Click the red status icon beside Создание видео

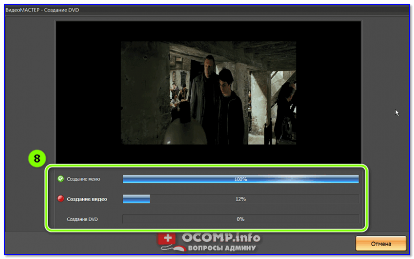[x=61, y=199]
